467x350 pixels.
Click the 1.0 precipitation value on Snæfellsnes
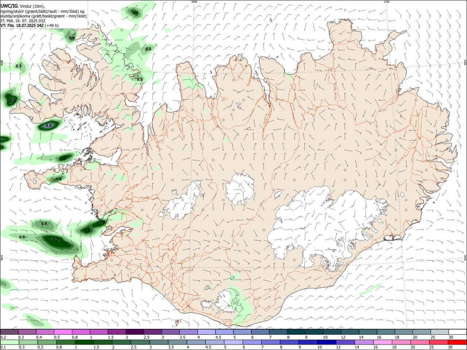click(59, 179)
